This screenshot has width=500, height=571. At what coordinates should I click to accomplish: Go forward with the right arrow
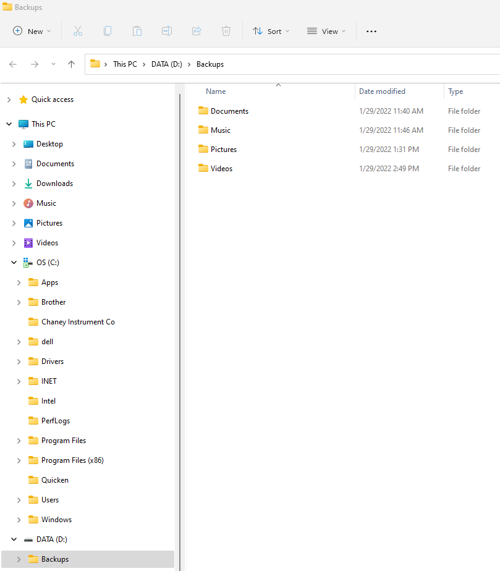coord(35,64)
